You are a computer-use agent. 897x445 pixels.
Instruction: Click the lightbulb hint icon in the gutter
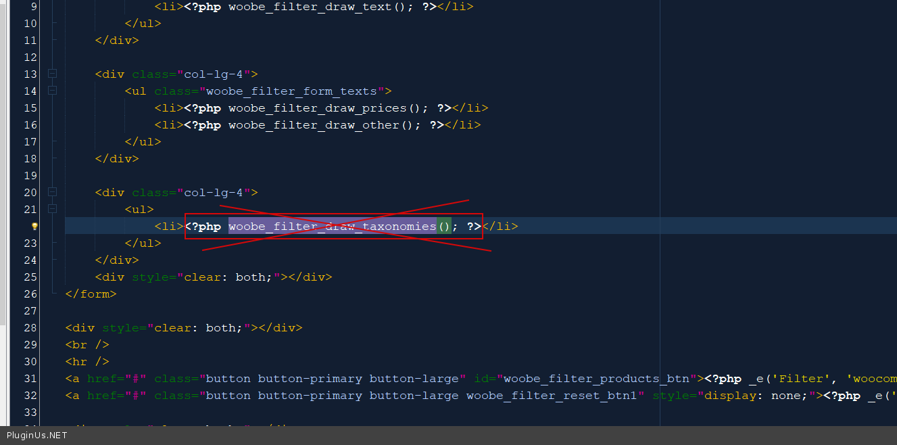pos(34,227)
